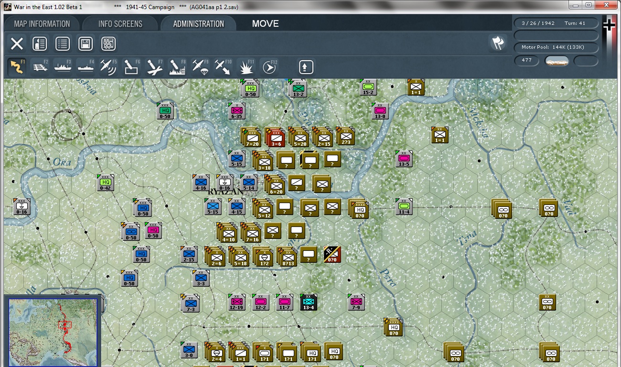This screenshot has width=621, height=367.
Task: Activate Rail move mode (F2)
Action: point(40,67)
